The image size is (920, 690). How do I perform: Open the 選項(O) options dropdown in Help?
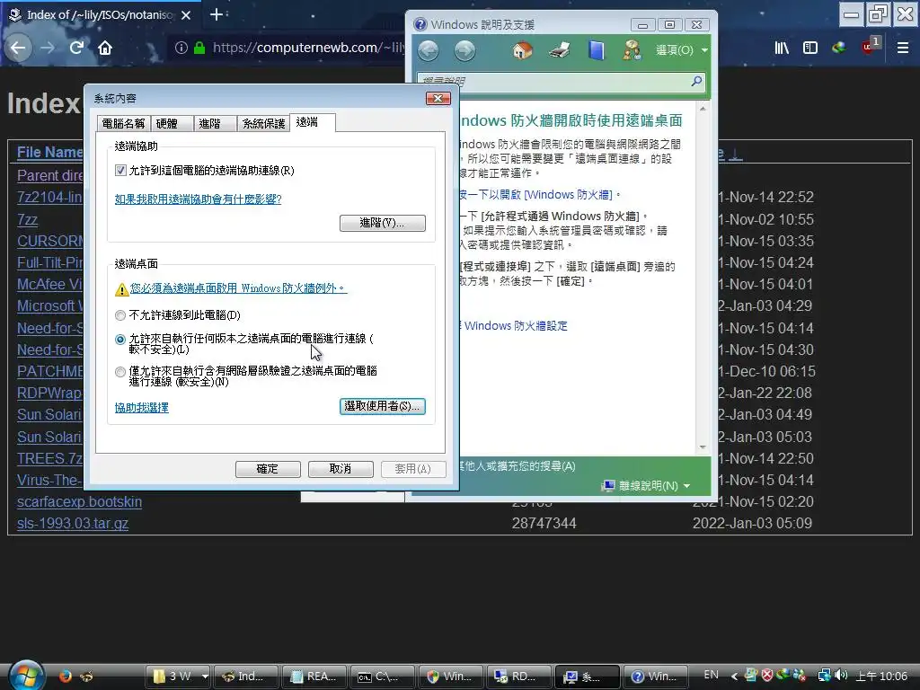coord(682,50)
